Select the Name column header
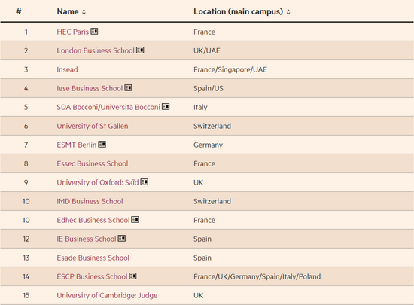This screenshot has height=305, width=414. point(68,11)
